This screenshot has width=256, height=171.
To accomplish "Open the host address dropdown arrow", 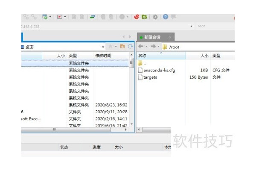I will (192, 26).
